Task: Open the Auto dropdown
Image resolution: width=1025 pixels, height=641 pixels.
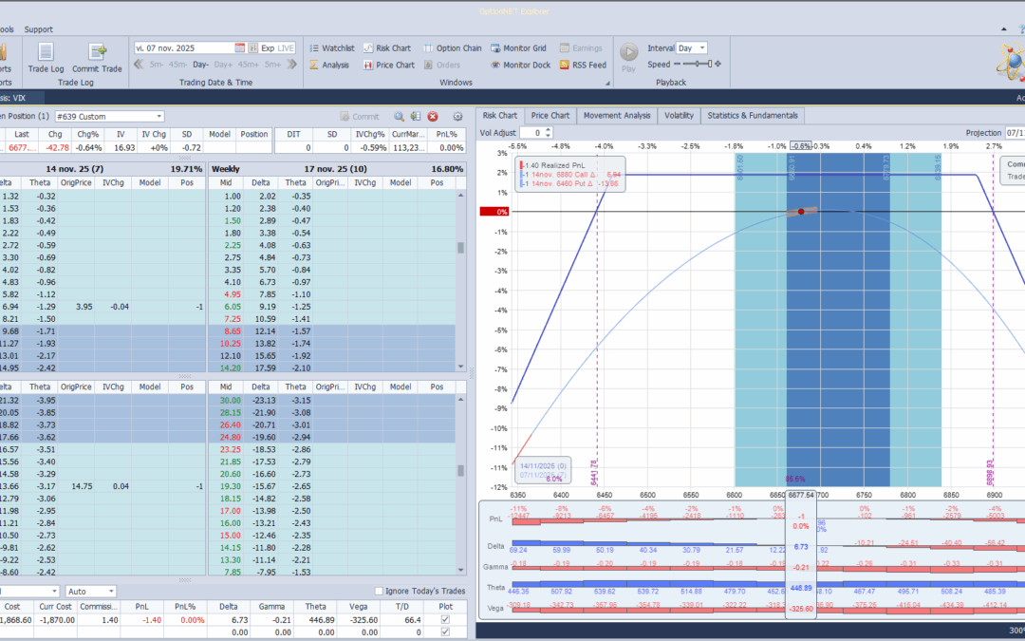Action: point(91,592)
